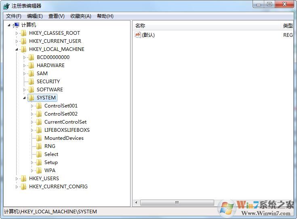Screen dimensions: 297x219
Task: Click SAM folder icon
Action: pyautogui.click(x=31, y=74)
